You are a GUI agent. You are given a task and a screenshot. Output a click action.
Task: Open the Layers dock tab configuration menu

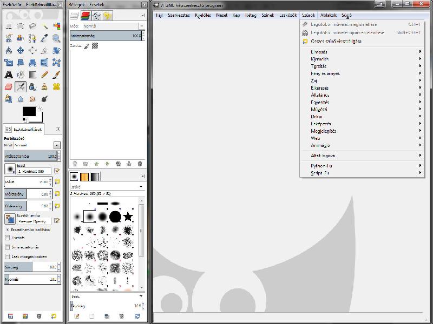click(143, 16)
